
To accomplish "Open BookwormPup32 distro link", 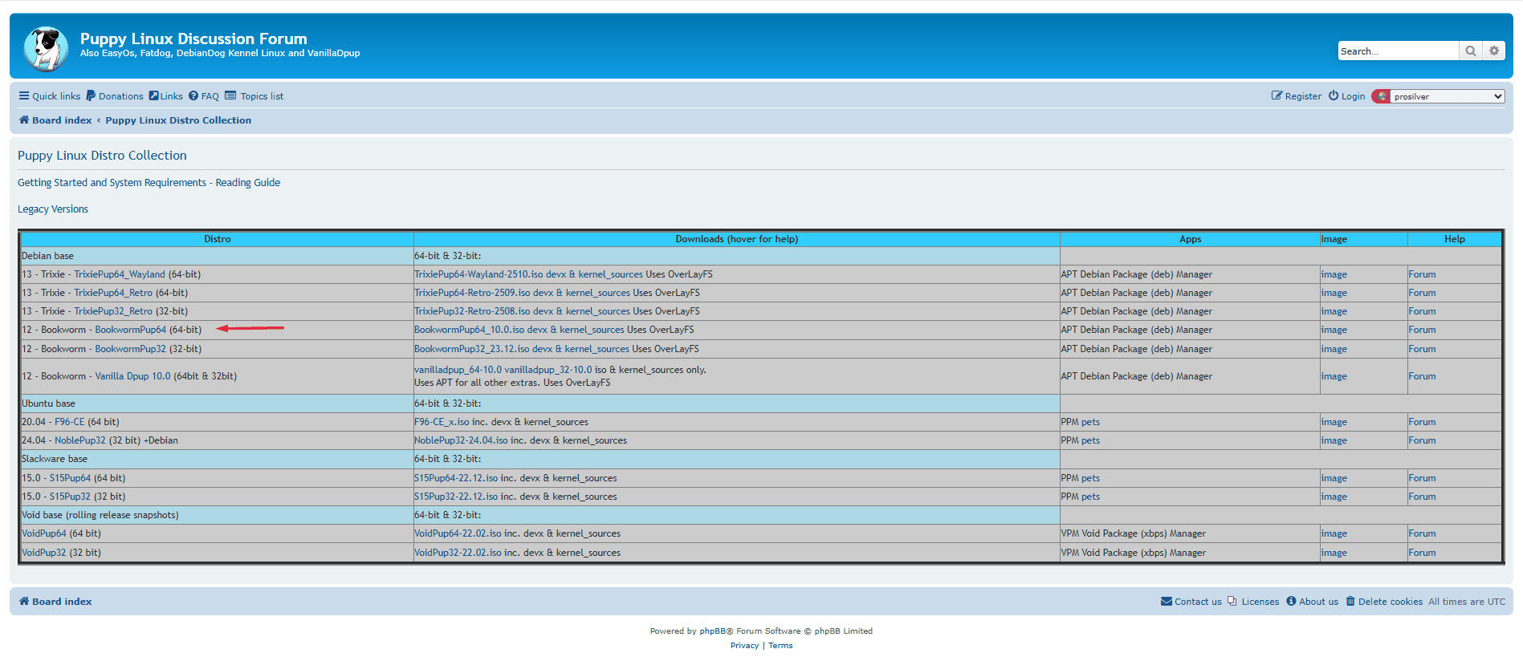I will 131,349.
